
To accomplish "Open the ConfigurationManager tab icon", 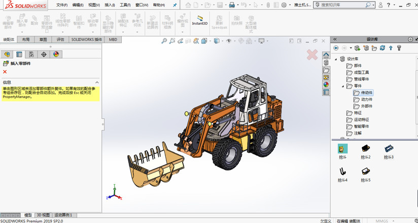I will tap(31, 54).
